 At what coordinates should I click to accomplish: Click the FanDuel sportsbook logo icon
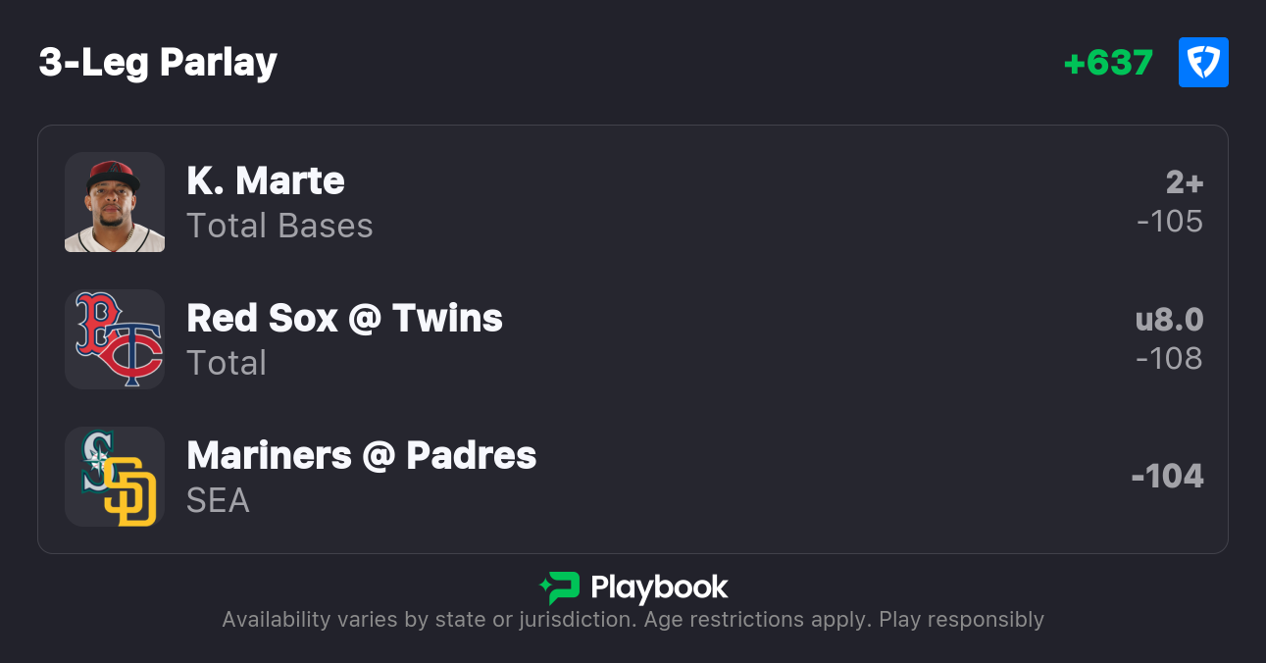[1203, 63]
